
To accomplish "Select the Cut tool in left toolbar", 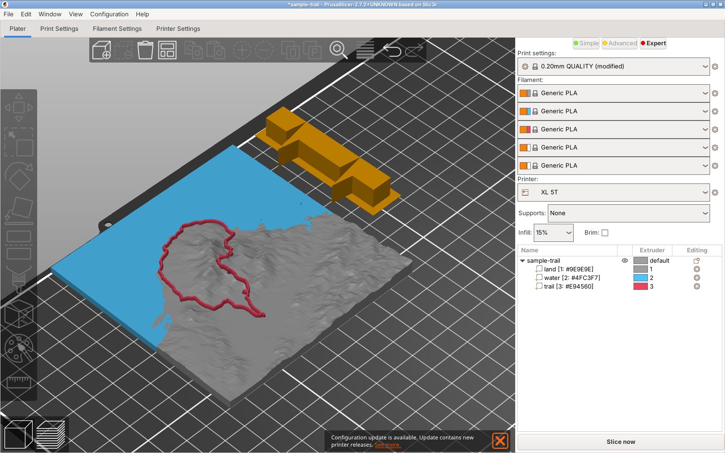I will pos(19,245).
